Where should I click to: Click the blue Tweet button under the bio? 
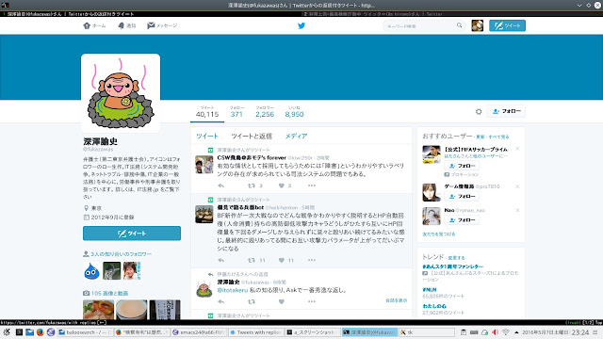pyautogui.click(x=132, y=234)
